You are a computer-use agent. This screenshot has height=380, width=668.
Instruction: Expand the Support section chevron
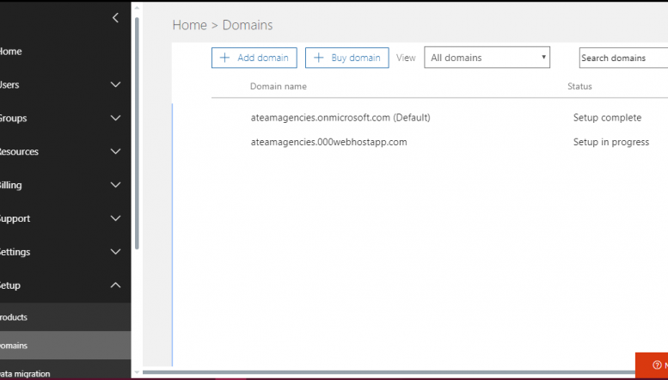click(x=115, y=218)
